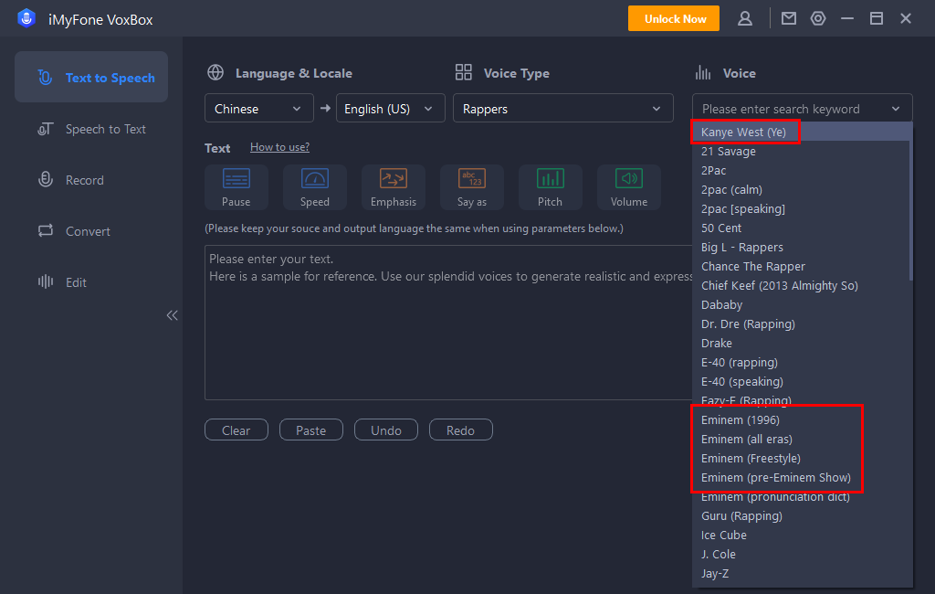Select 21 Savage voice
Screen dimensions: 935x594
pos(802,151)
